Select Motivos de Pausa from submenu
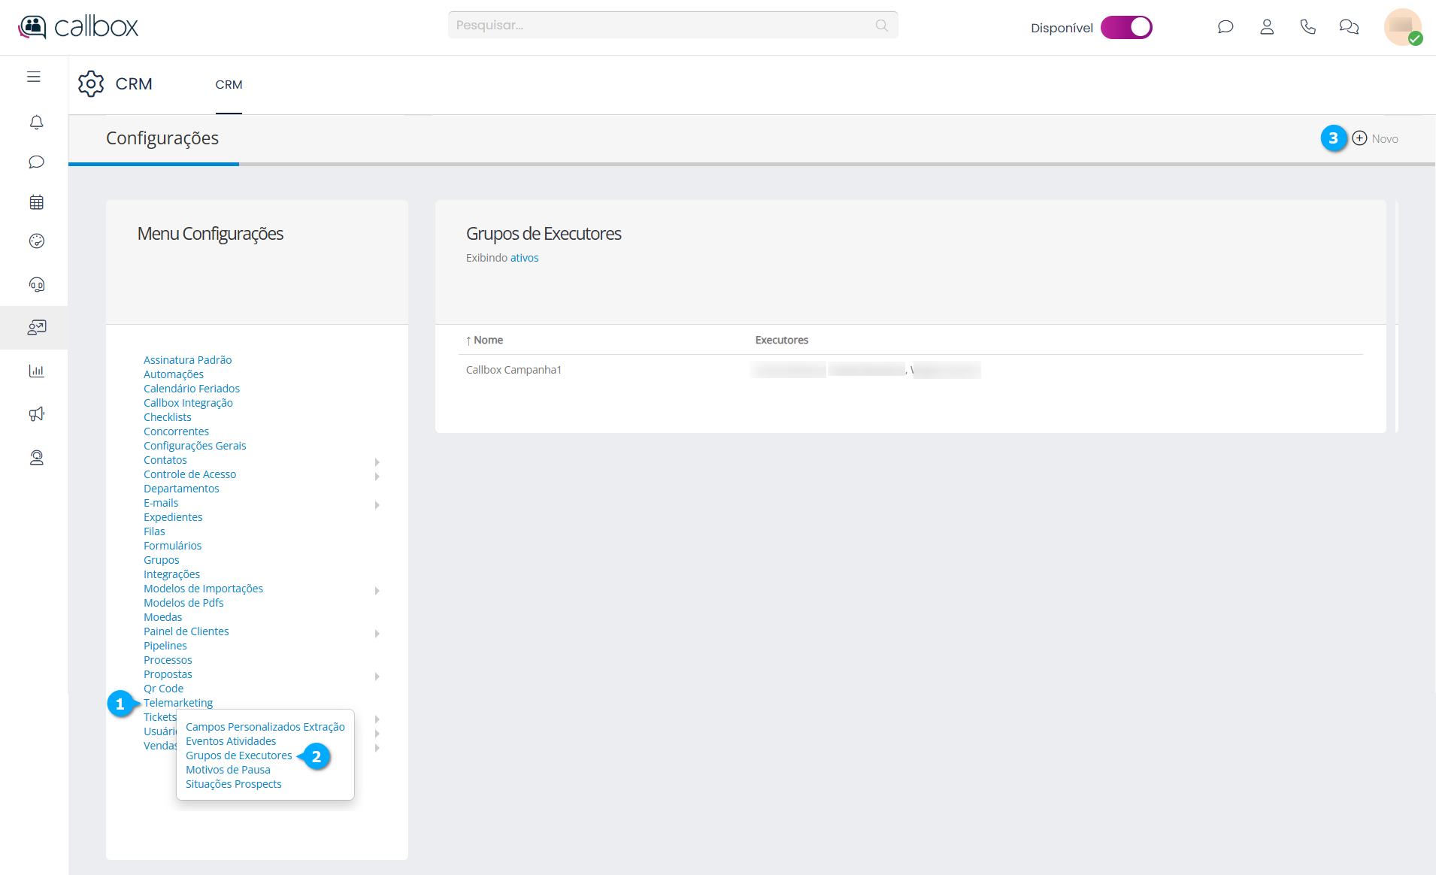 (228, 770)
